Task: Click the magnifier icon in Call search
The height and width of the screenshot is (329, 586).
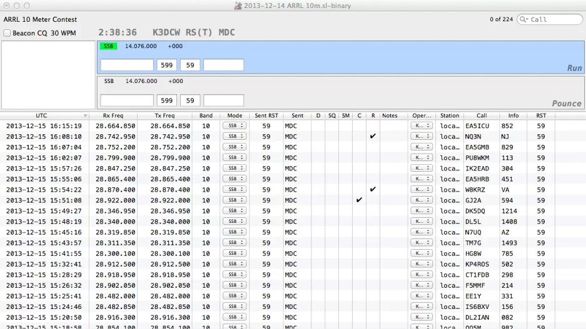Action: 523,20
